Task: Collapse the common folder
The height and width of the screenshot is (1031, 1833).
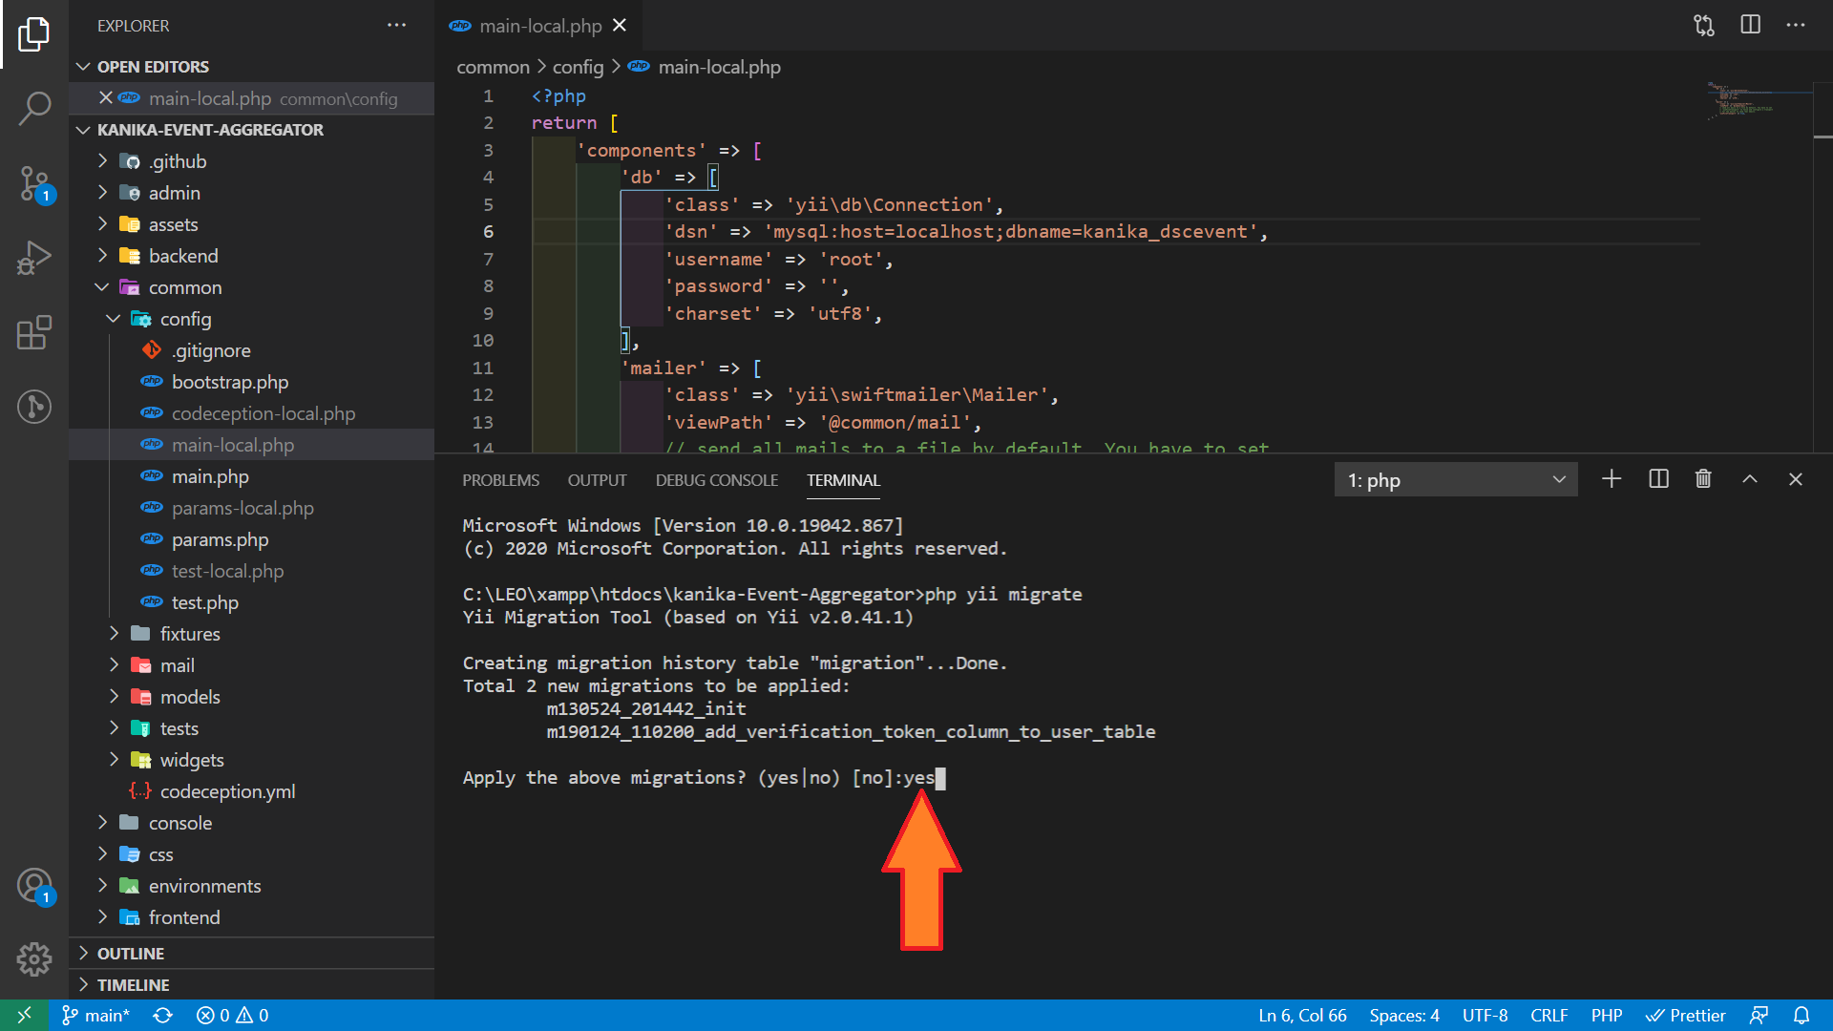Action: click(253, 287)
